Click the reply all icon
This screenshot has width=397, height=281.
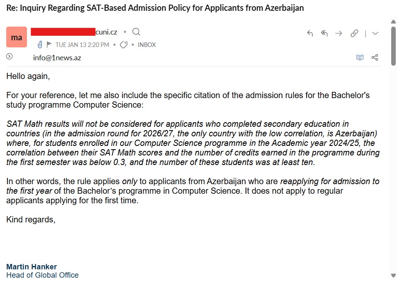click(324, 34)
